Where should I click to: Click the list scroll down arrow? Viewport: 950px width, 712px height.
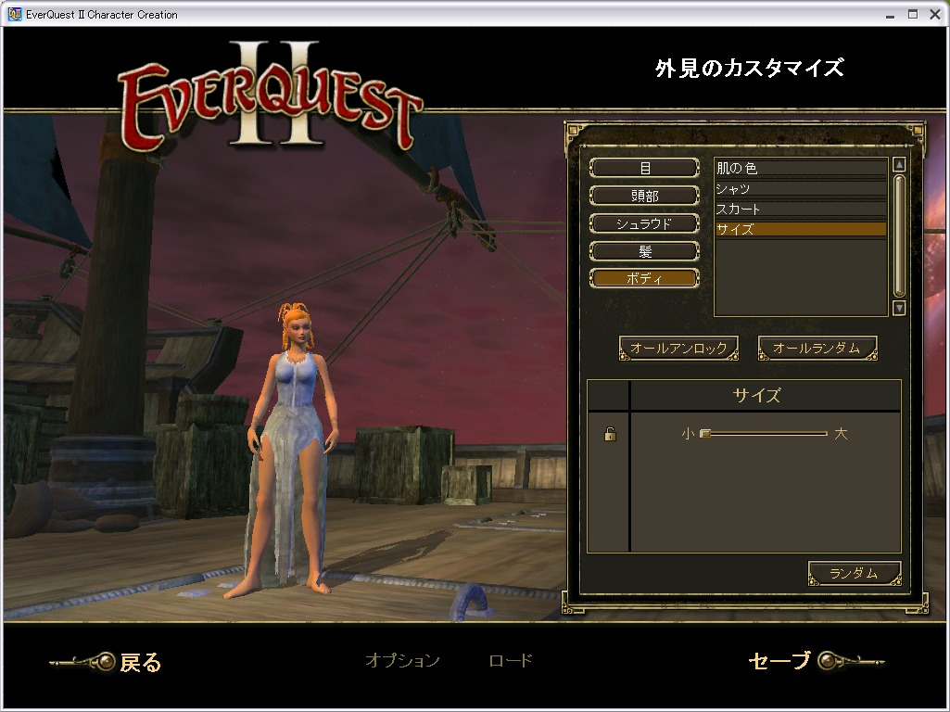coord(899,309)
